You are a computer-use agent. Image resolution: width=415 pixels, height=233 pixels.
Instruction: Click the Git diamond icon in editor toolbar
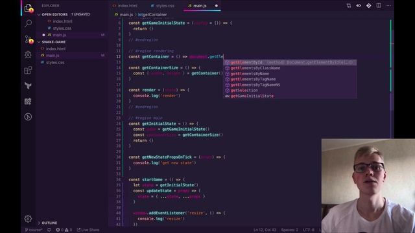[x=369, y=6]
